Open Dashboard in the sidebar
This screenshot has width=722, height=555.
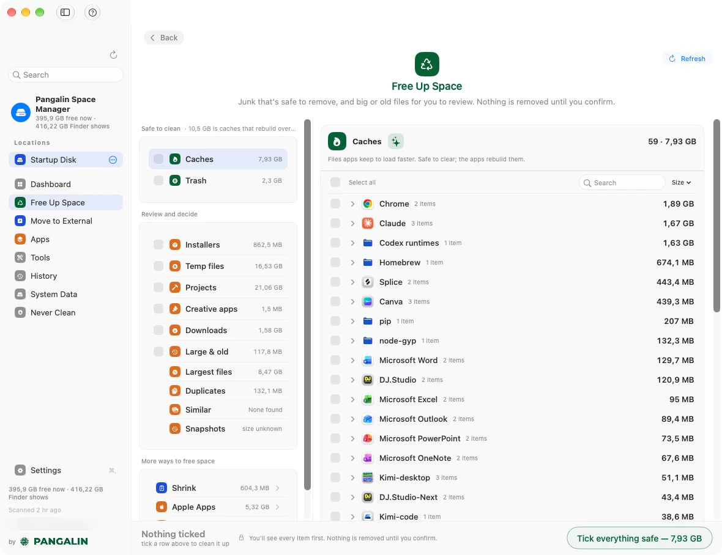click(x=66, y=184)
